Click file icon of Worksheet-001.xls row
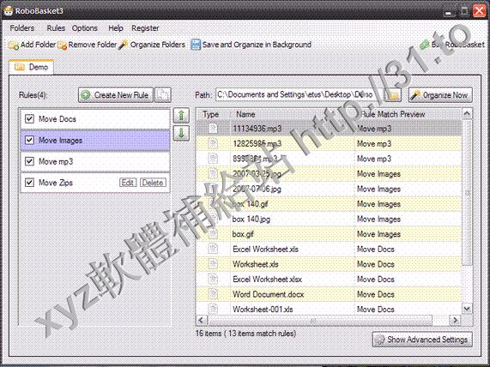 click(213, 309)
